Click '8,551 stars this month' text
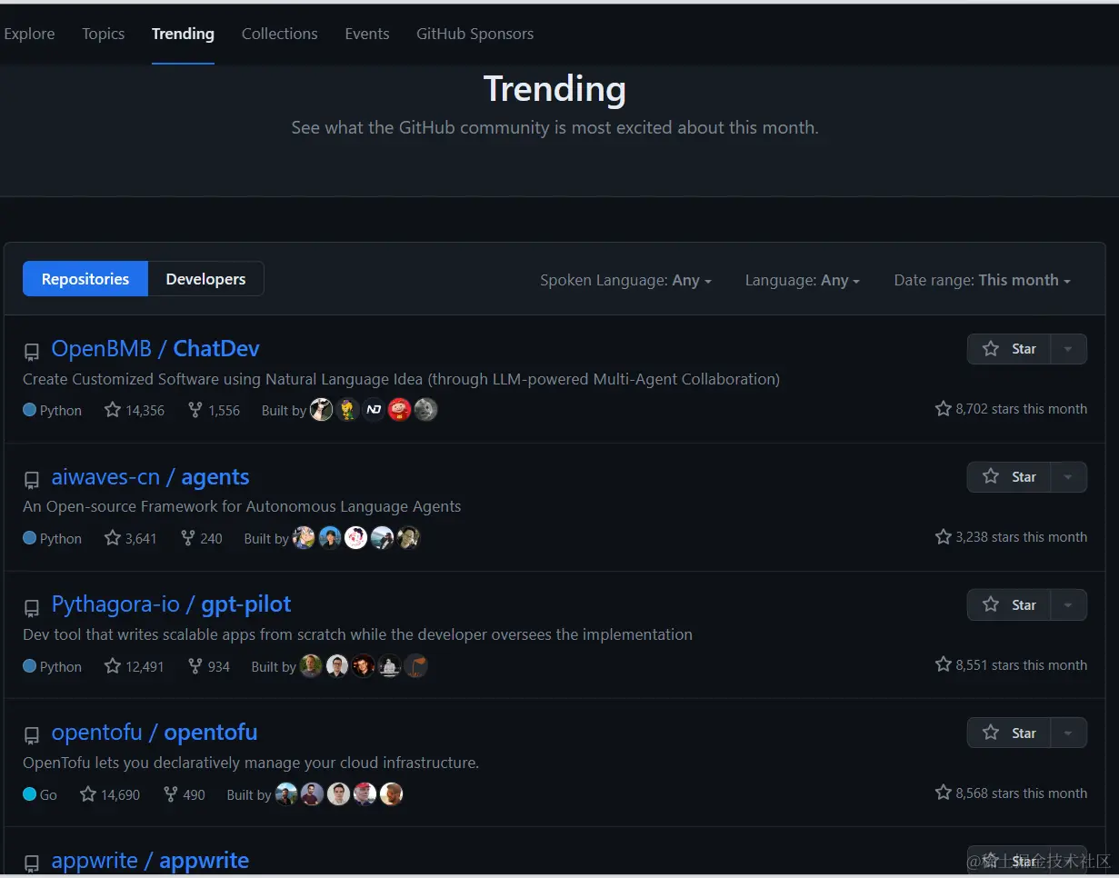This screenshot has width=1119, height=878. tap(1011, 665)
